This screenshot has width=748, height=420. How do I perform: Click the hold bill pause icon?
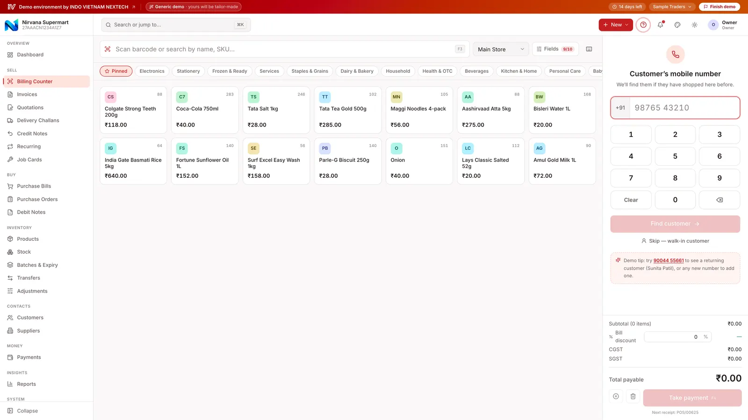point(616,396)
